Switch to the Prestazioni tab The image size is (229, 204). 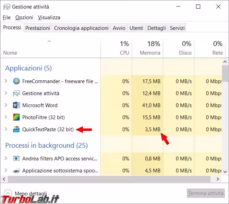click(x=38, y=28)
